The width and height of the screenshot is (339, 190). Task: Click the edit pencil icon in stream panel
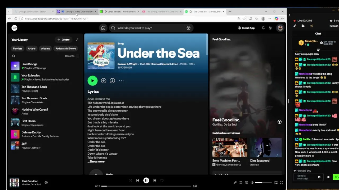click(x=295, y=26)
